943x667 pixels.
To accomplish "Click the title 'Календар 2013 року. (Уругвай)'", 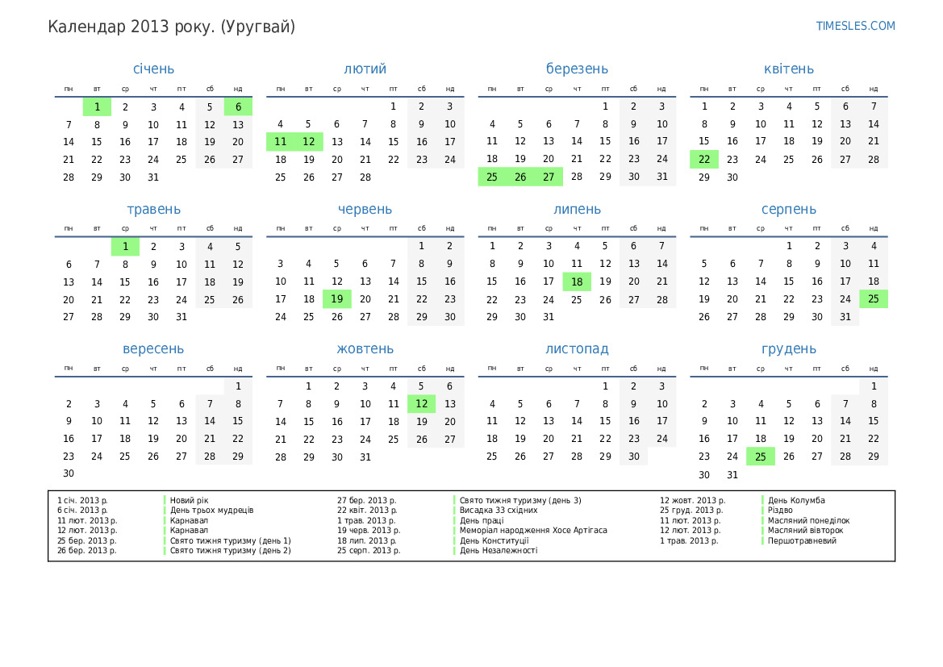I will tap(171, 27).
